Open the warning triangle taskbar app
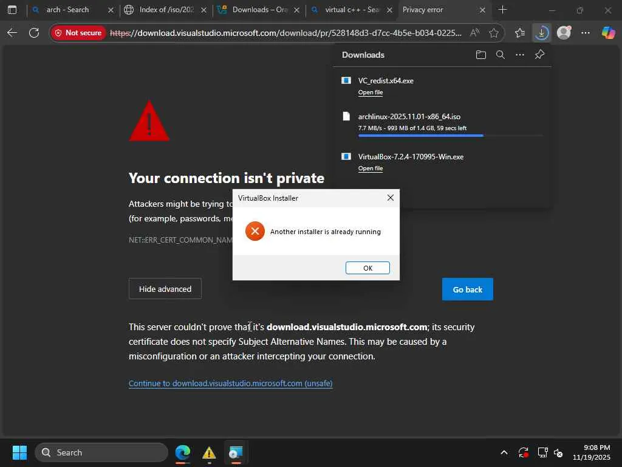Viewport: 622px width, 467px height. [x=209, y=452]
